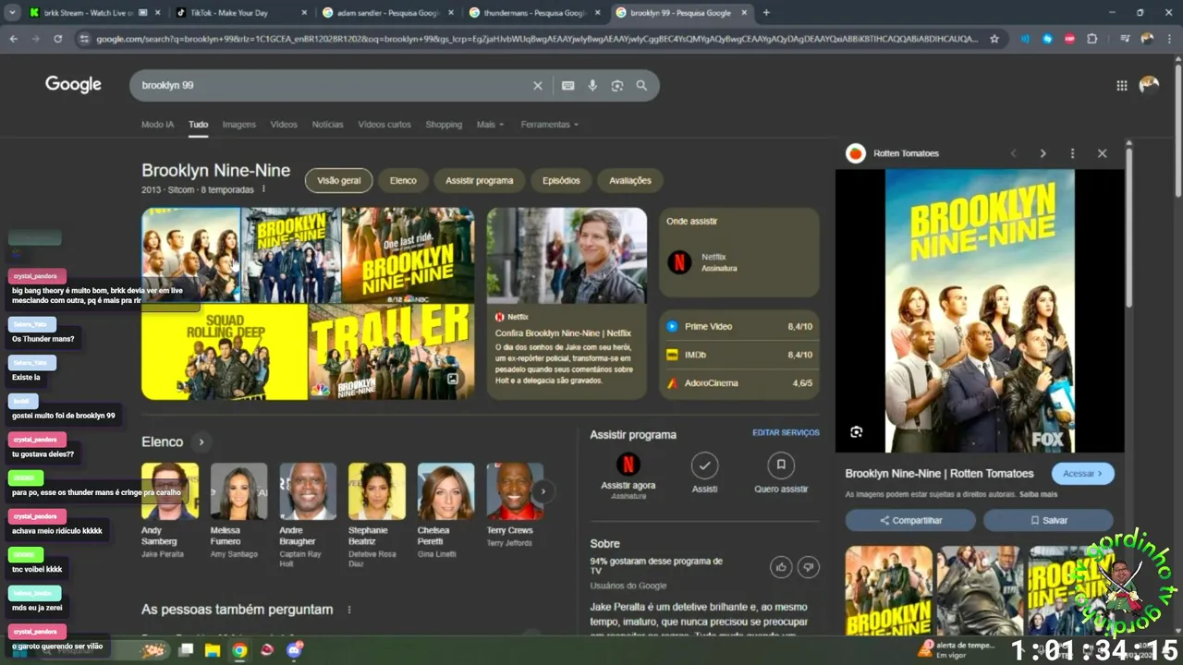Click the thumbs up like button
1183x665 pixels.
coord(782,567)
